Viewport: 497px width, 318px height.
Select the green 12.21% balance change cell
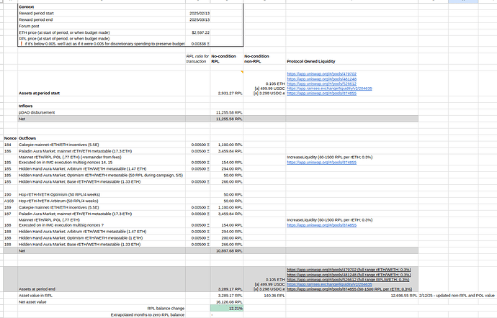[227, 308]
